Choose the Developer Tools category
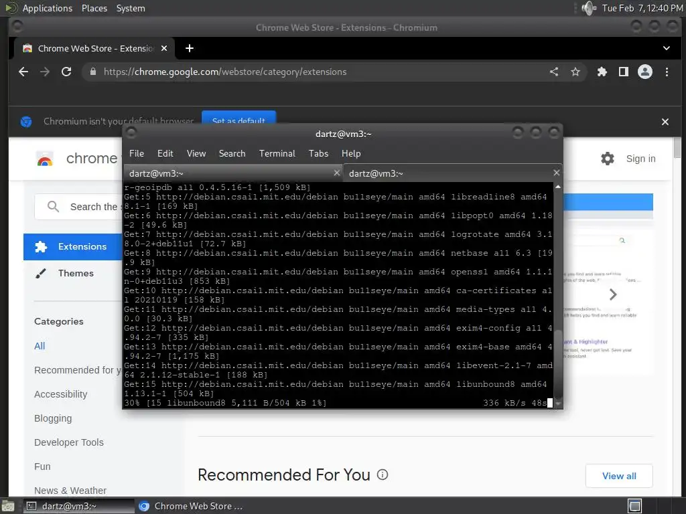 pyautogui.click(x=69, y=442)
